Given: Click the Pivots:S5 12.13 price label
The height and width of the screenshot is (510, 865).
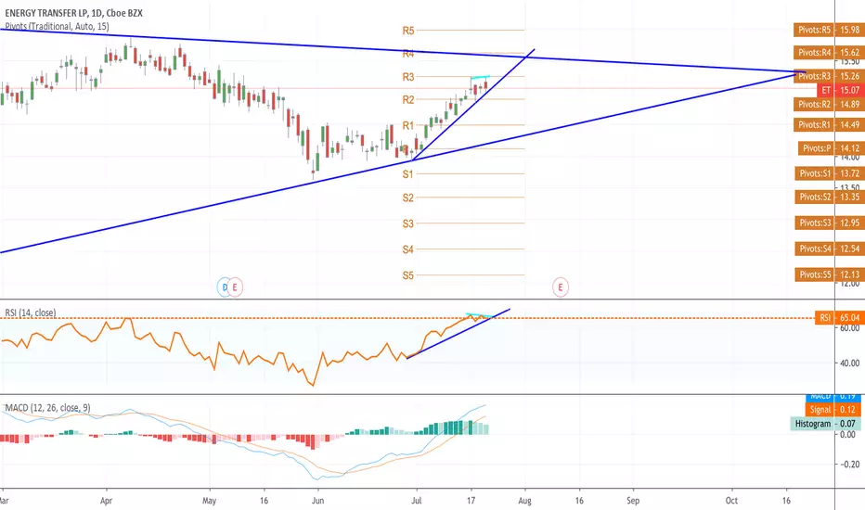Looking at the screenshot, I should (x=829, y=274).
